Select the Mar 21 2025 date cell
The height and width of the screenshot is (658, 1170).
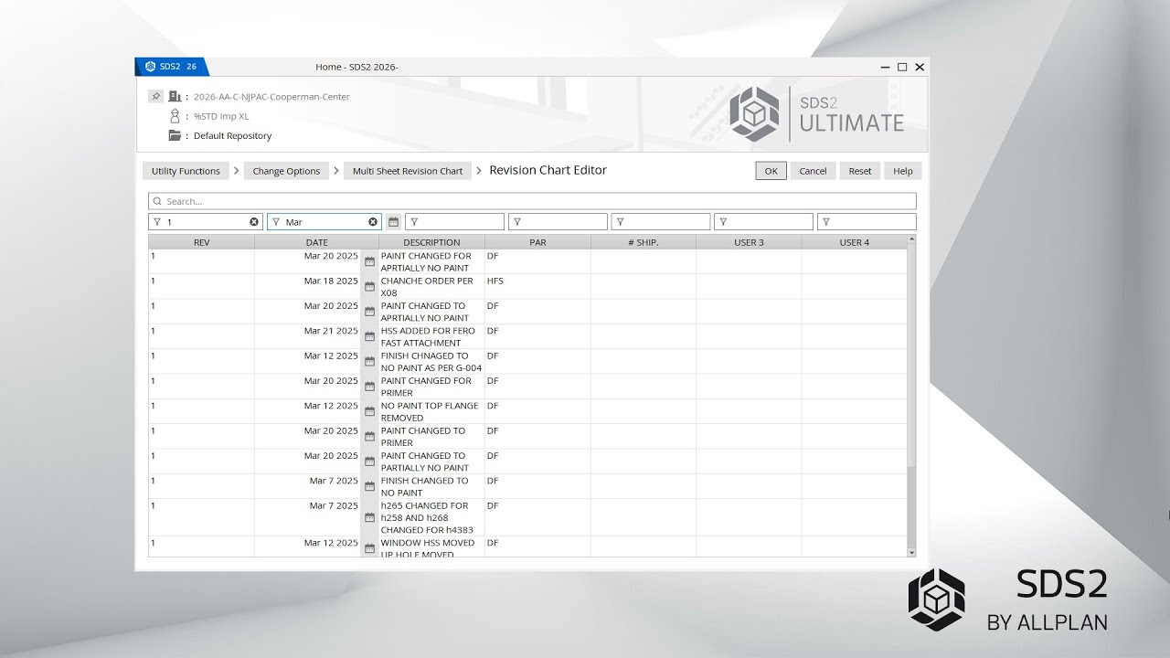pyautogui.click(x=308, y=336)
